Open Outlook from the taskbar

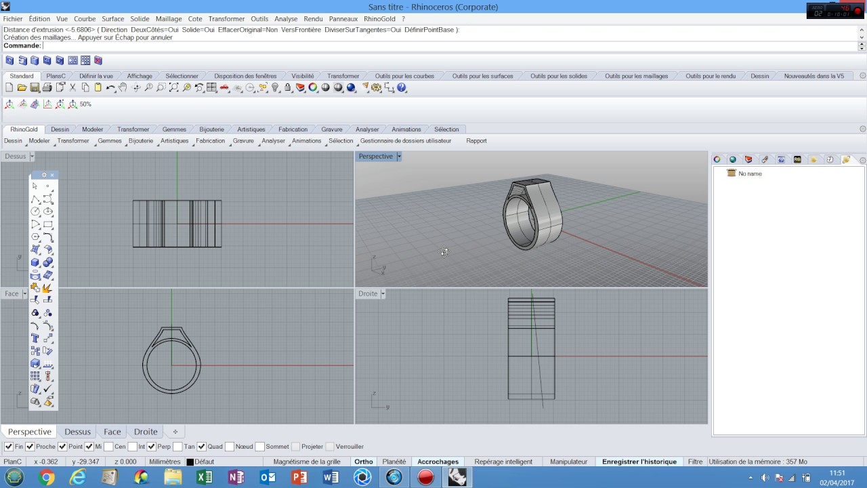pyautogui.click(x=268, y=477)
